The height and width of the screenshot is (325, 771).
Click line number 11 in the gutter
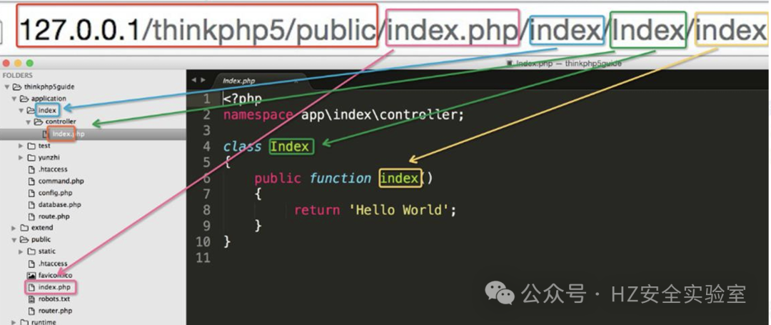[203, 258]
